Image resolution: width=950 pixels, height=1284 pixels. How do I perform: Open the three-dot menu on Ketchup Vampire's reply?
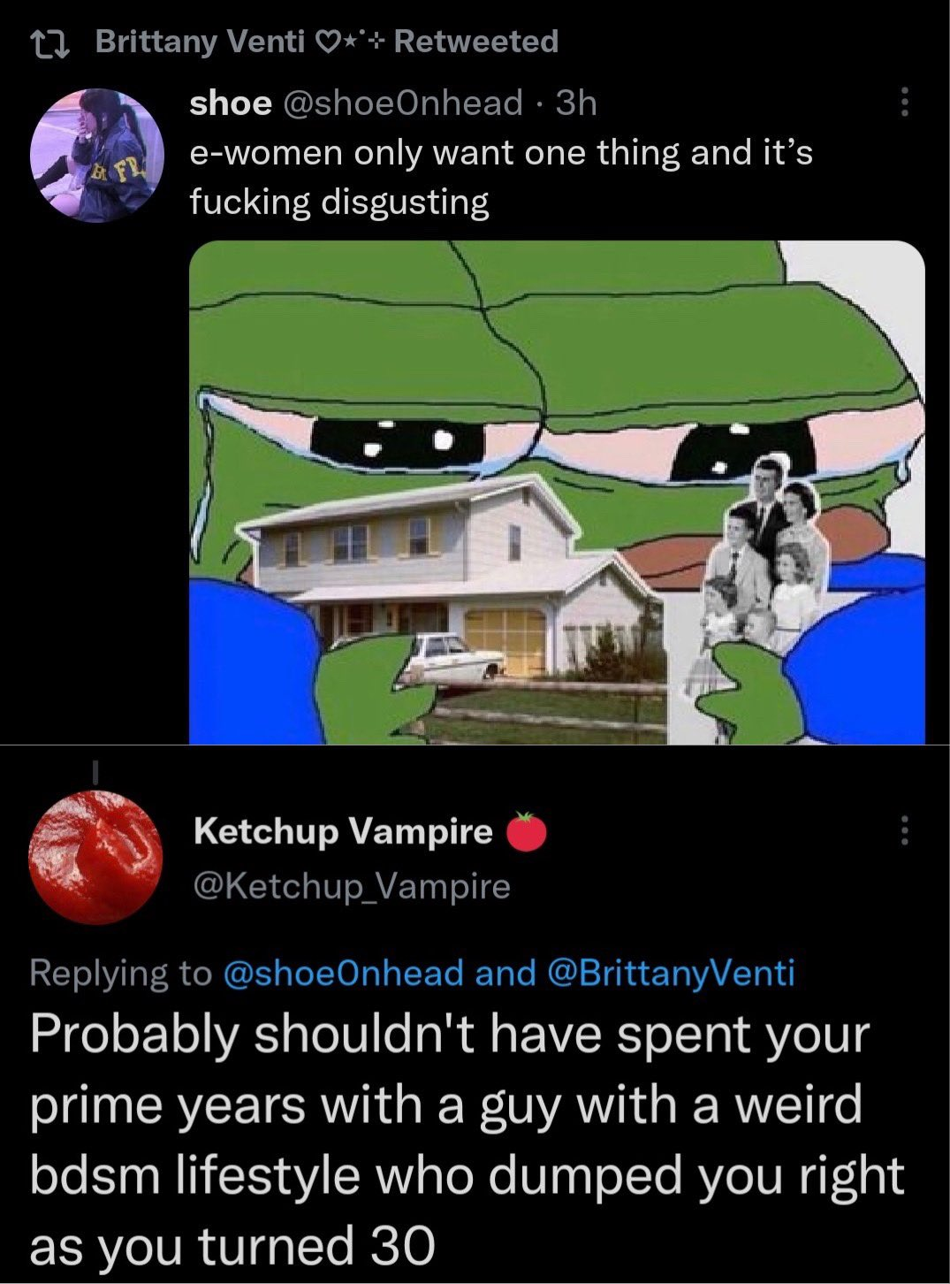click(x=903, y=830)
